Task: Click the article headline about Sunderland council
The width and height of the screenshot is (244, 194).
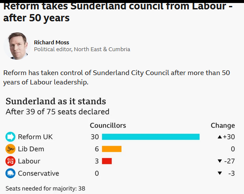Action: [118, 12]
